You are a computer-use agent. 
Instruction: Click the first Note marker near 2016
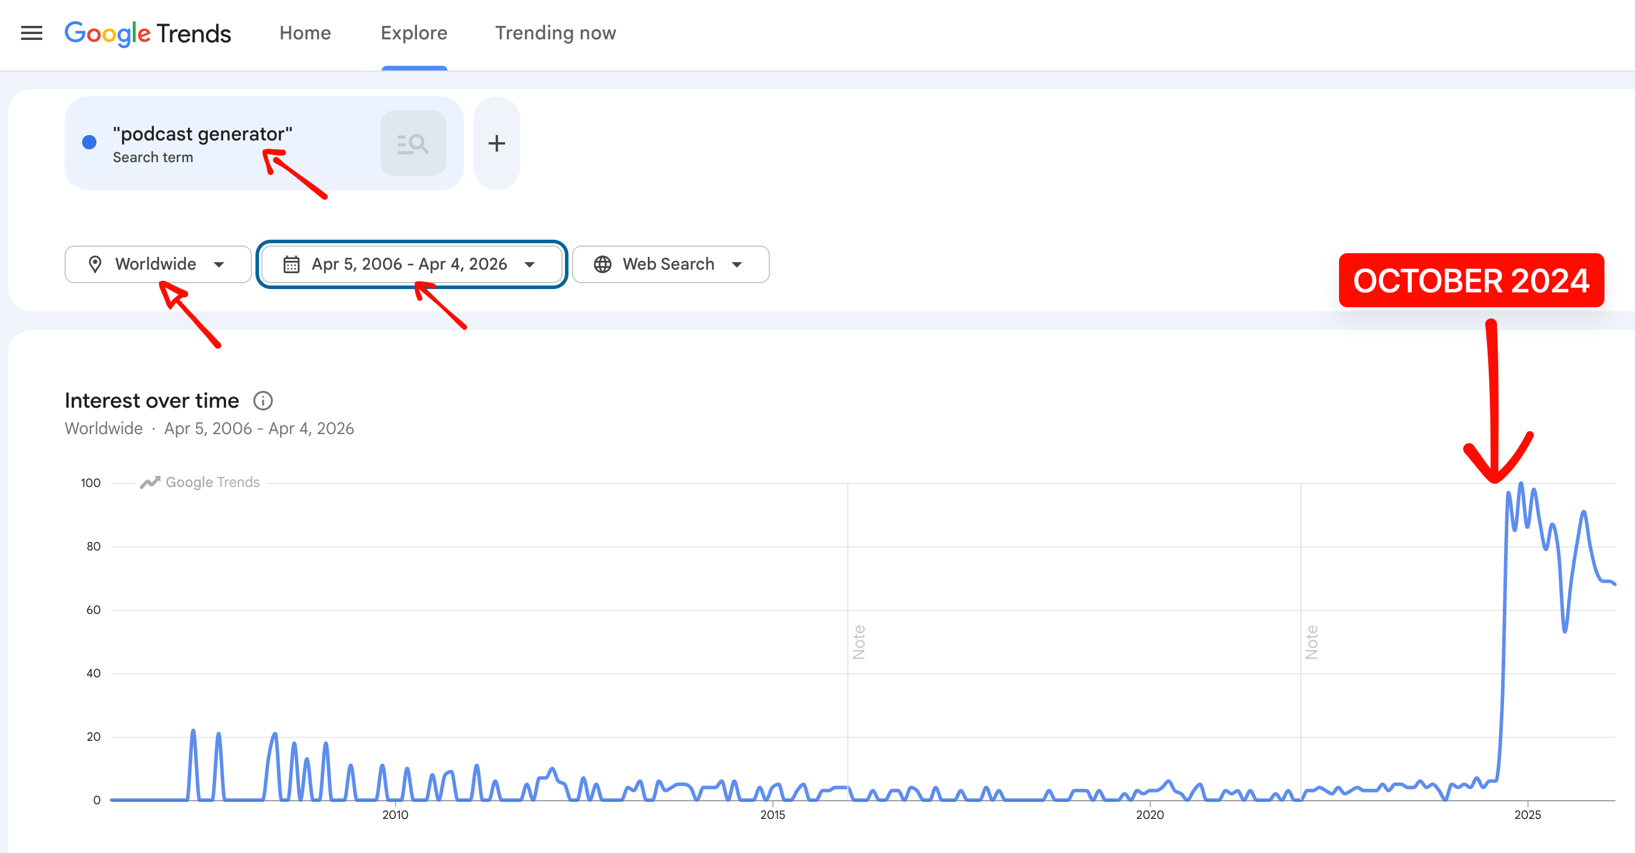click(859, 642)
